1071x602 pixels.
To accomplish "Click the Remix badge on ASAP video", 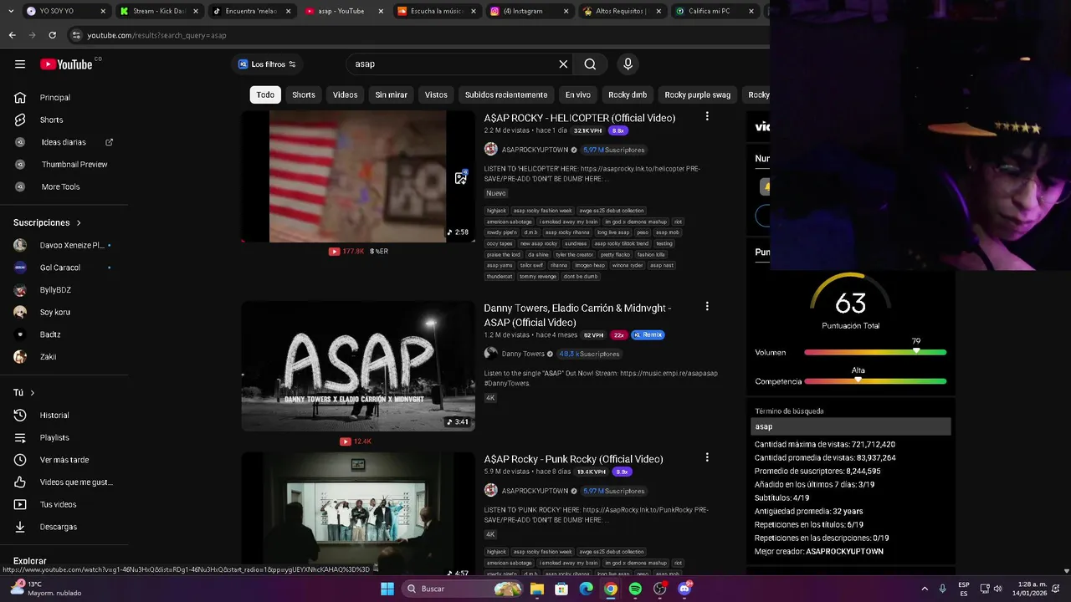I will pos(648,334).
